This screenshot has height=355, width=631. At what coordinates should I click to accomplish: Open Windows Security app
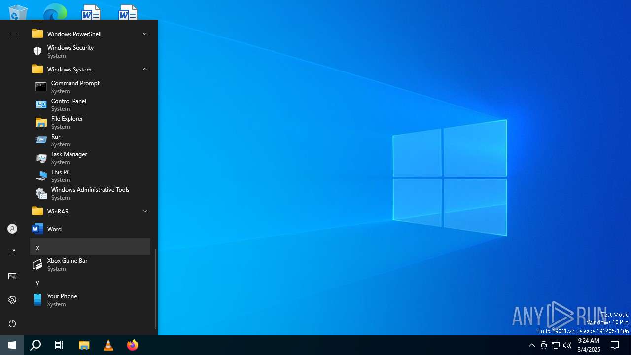pyautogui.click(x=90, y=51)
